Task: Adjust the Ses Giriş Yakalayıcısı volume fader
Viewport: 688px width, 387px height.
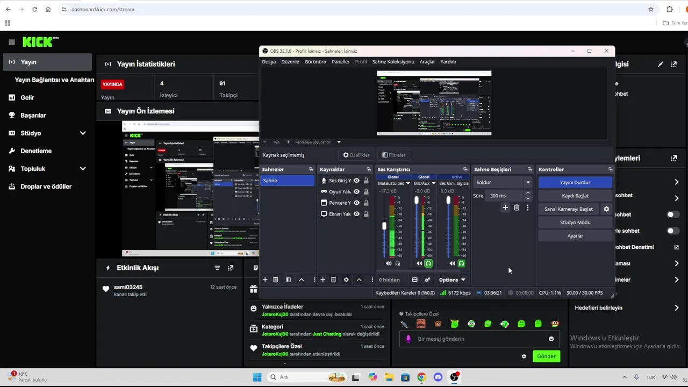Action: pos(448,200)
